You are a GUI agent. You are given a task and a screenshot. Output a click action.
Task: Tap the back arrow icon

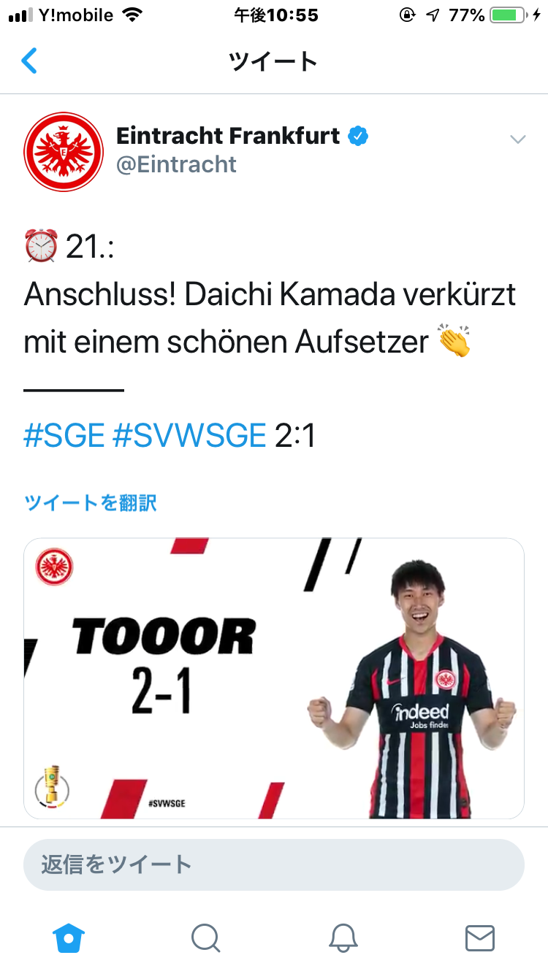[x=29, y=61]
